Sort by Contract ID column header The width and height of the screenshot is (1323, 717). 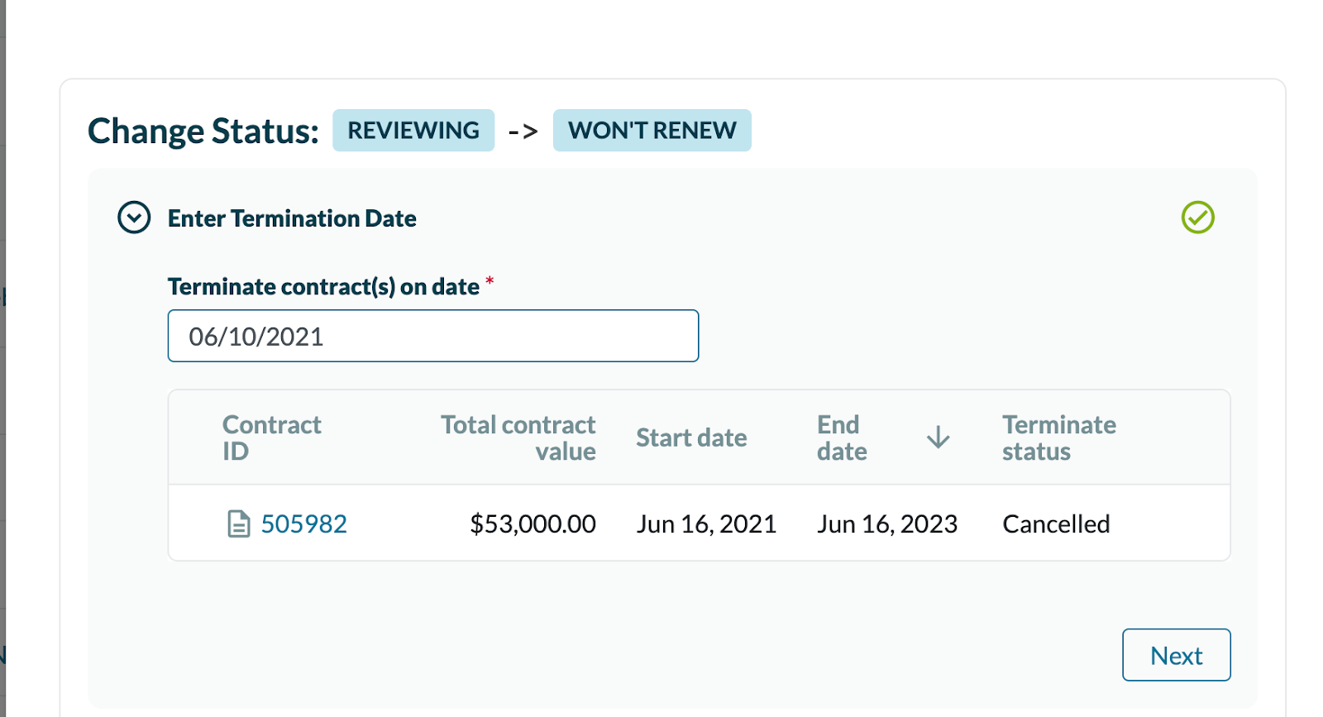point(271,437)
